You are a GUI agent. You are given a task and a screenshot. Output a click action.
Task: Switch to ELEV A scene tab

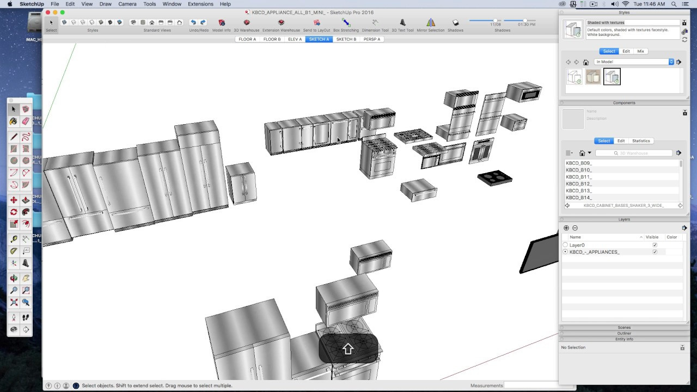[x=295, y=39]
